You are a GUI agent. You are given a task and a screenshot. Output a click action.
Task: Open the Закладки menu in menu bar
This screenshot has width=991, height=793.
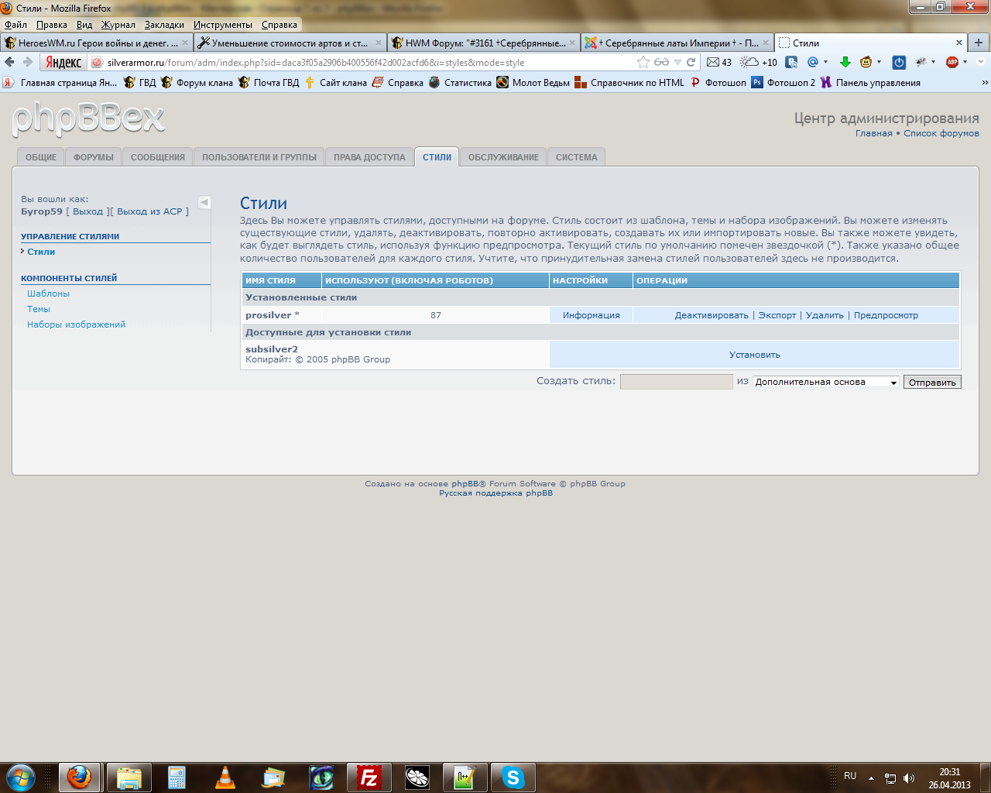164,25
